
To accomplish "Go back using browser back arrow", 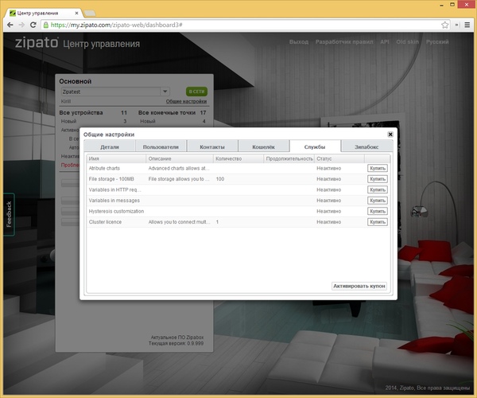I will [x=10, y=25].
